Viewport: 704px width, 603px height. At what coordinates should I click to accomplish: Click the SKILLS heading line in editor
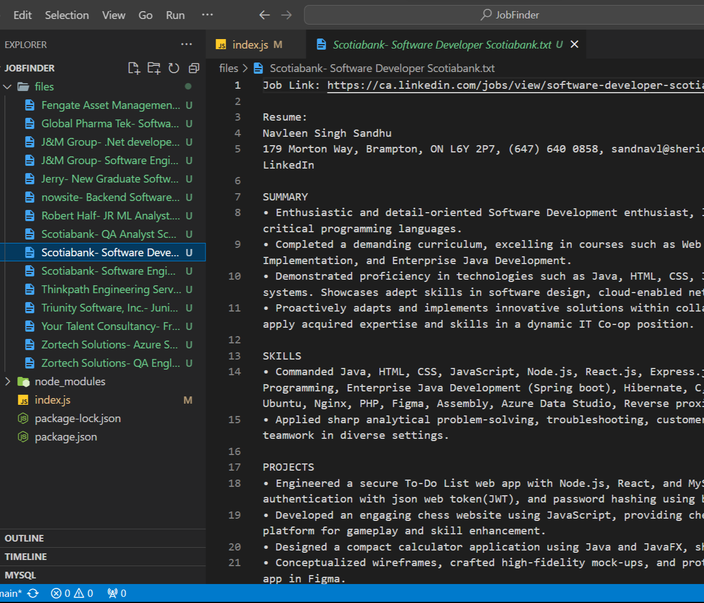pyautogui.click(x=282, y=356)
